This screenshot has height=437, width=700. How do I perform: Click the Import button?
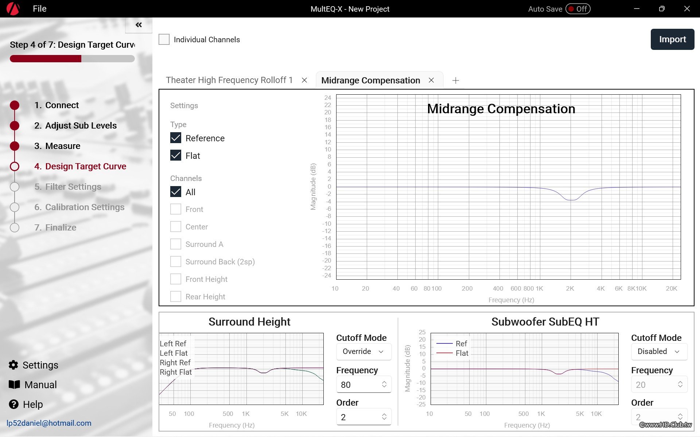(672, 39)
